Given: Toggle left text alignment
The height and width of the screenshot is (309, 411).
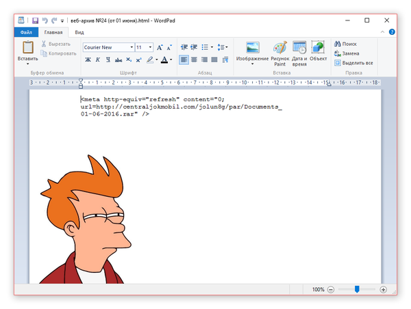Looking at the screenshot, I should click(184, 60).
